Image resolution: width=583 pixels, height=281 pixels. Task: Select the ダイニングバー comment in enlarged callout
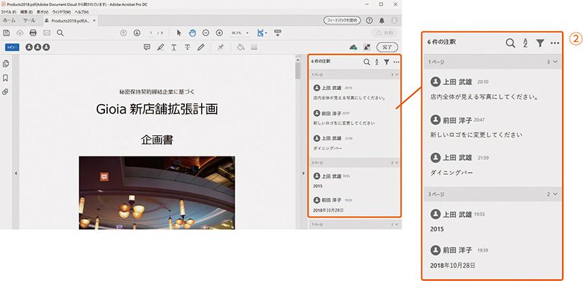452,173
